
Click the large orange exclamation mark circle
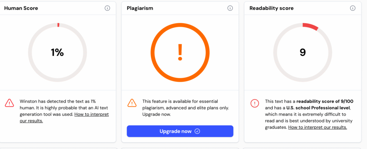180,52
